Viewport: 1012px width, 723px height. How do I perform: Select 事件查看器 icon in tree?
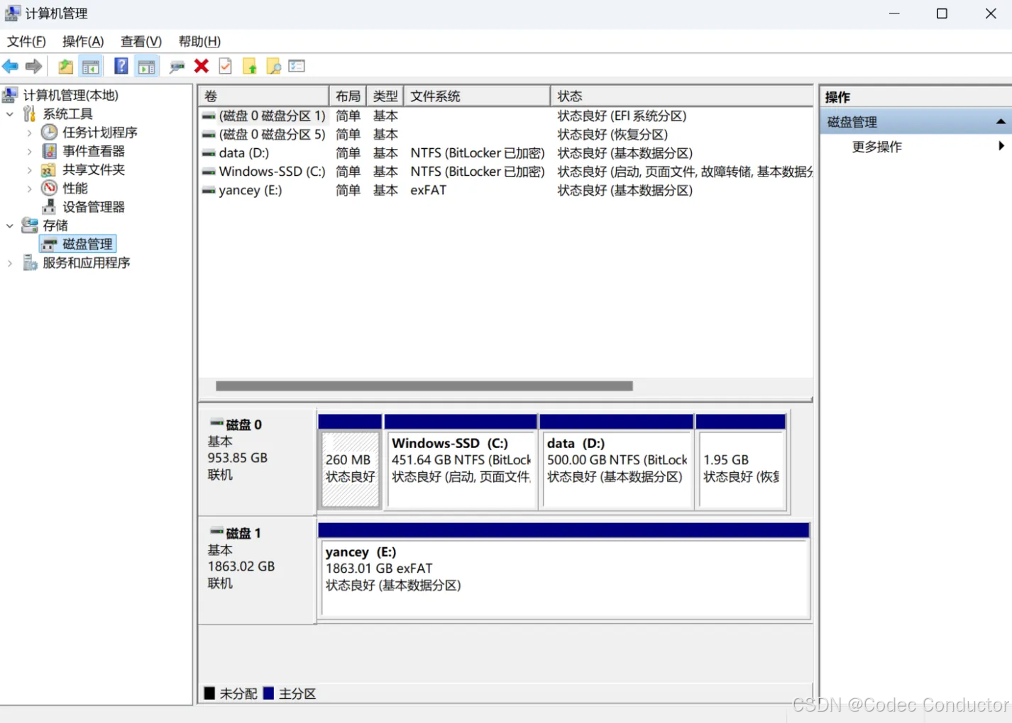coord(49,151)
